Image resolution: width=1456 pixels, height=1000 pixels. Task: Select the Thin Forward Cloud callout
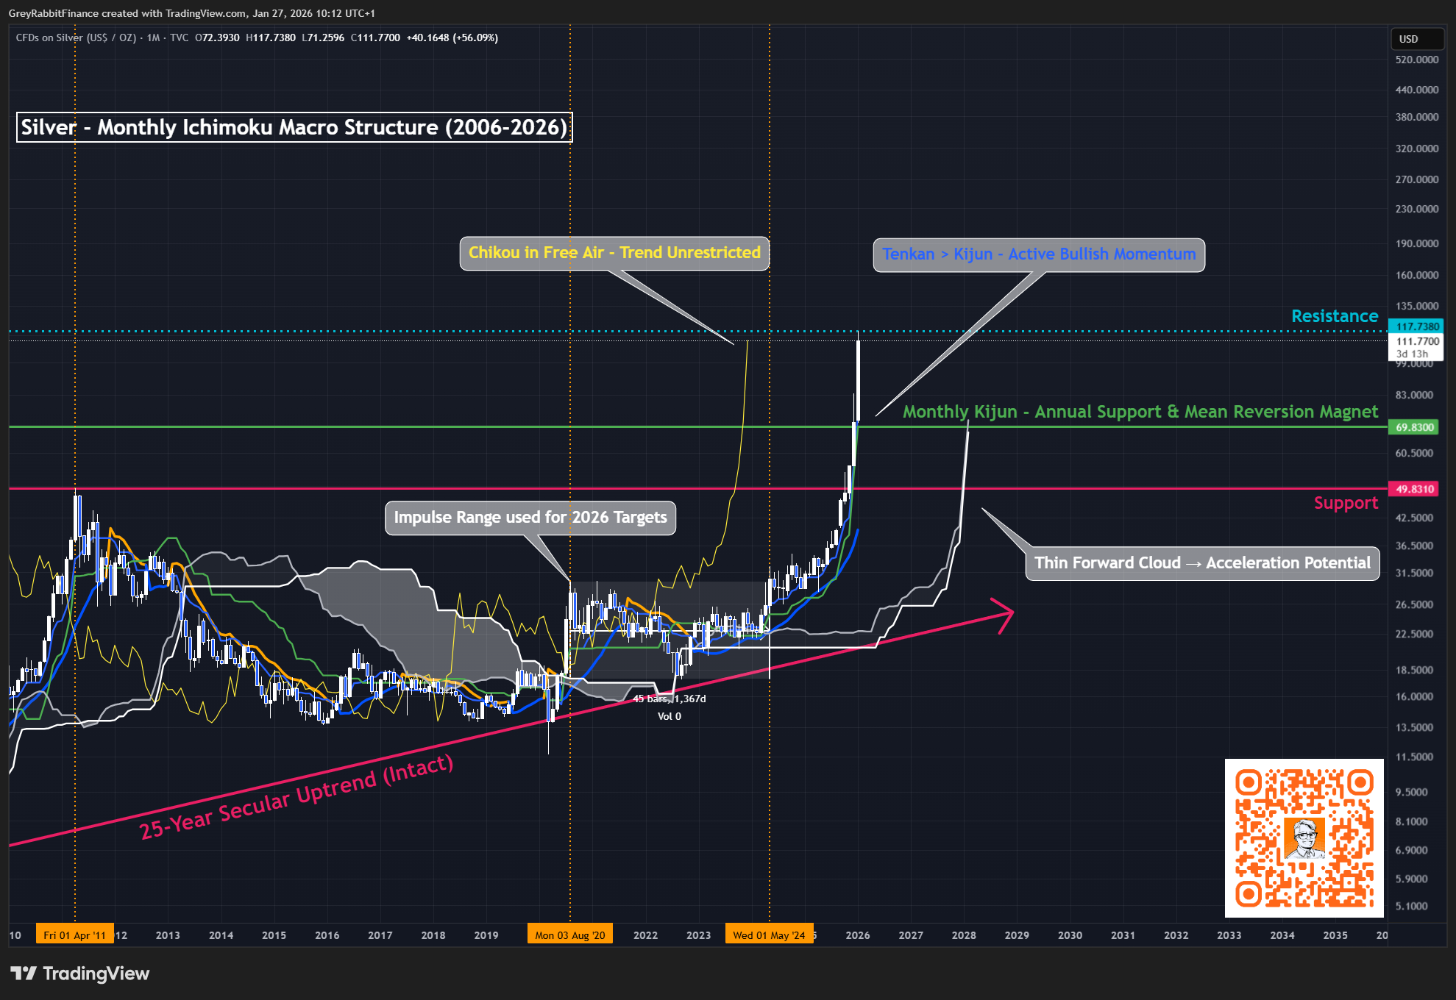1202,563
